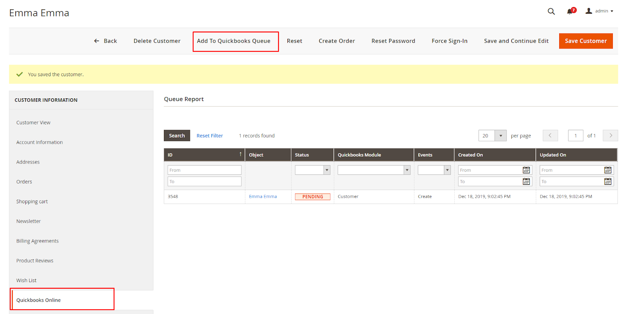Focus the ID From filter field
The image size is (623, 314).
(204, 170)
